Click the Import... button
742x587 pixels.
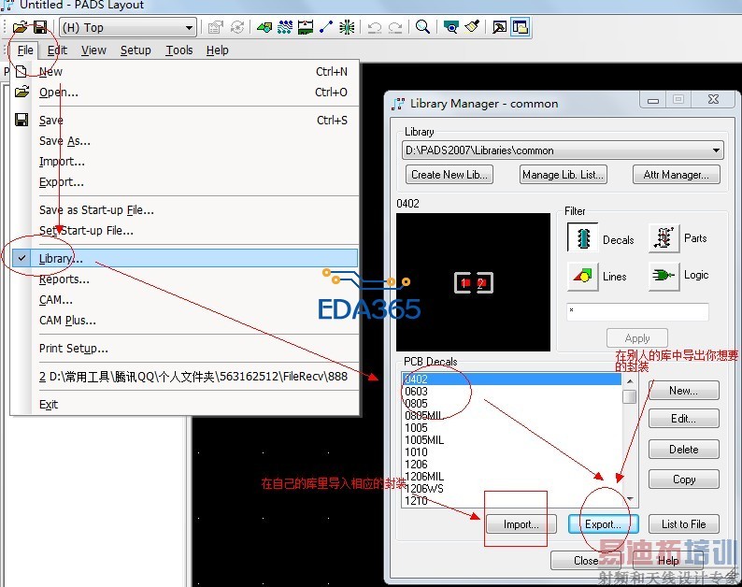[x=521, y=524]
